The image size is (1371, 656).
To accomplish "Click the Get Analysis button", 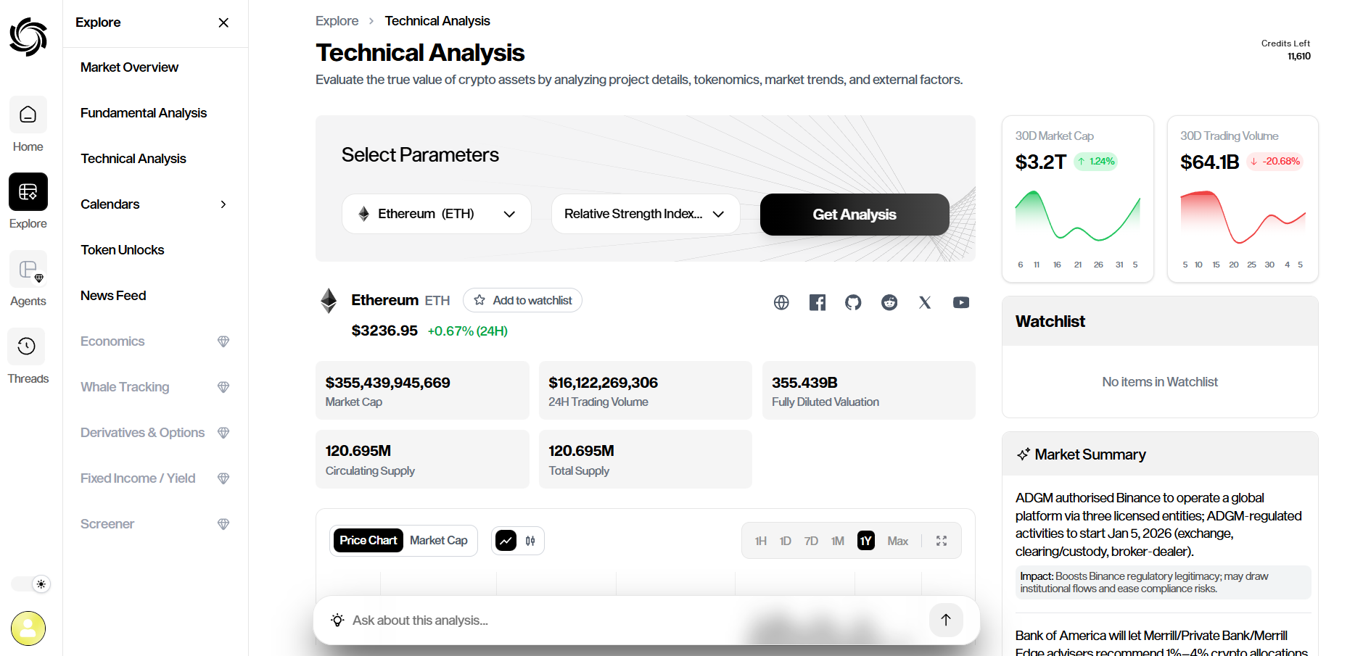I will [x=854, y=214].
